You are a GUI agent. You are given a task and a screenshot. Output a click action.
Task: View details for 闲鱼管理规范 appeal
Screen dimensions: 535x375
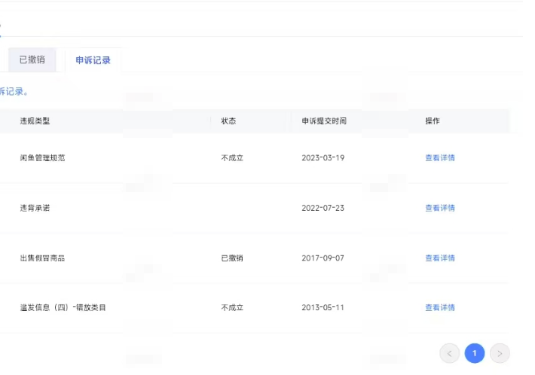440,158
